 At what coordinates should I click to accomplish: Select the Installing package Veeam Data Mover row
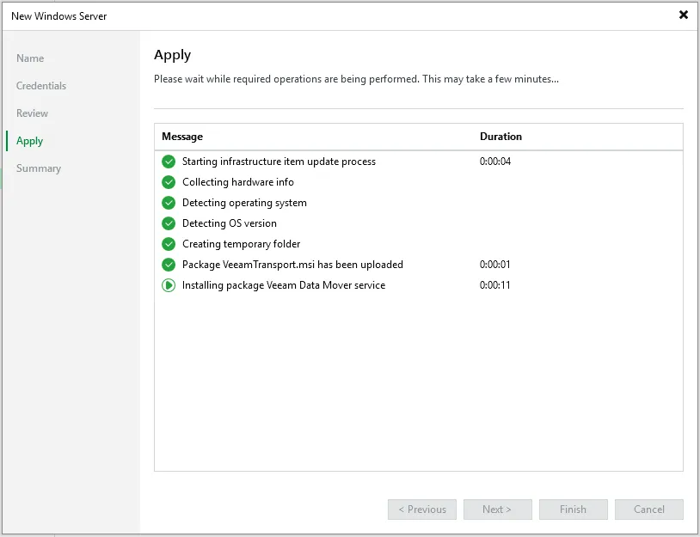coord(284,285)
